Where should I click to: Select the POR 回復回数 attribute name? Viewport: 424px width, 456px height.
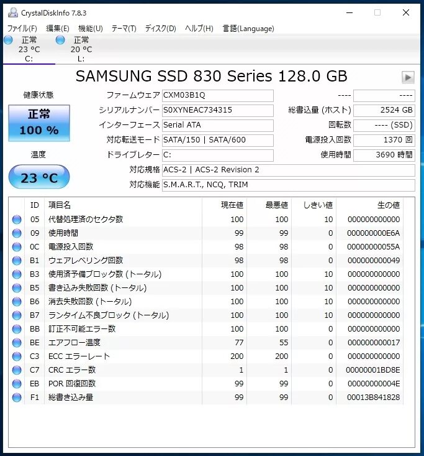[x=72, y=384]
